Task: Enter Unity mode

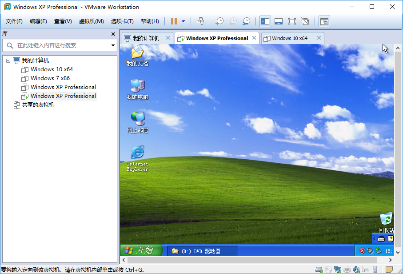Action: (305, 21)
